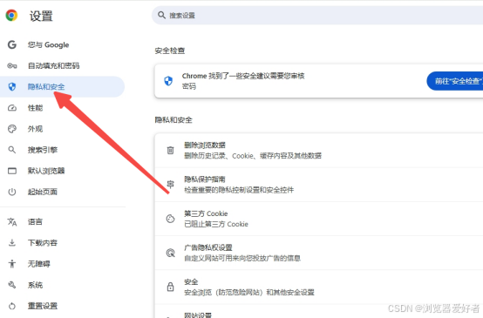This screenshot has height=318, width=483.
Task: Click the cookie icon for 第三方 Cookie
Action: [x=170, y=219]
